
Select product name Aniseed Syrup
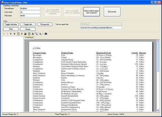(67, 60)
